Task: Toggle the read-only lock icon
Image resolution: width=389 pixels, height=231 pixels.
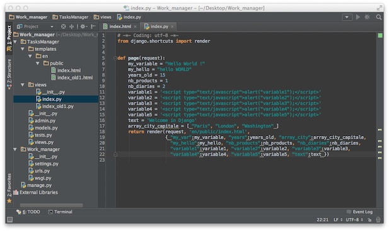Action: pyautogui.click(x=369, y=220)
